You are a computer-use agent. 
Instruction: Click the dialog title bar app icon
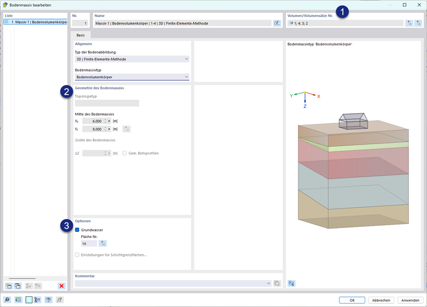point(5,5)
